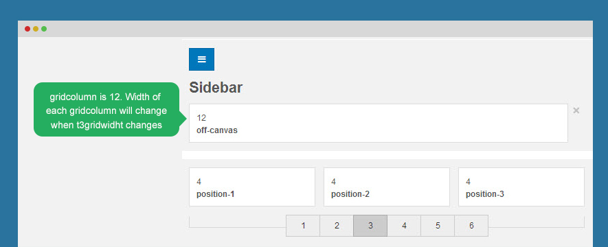The width and height of the screenshot is (608, 247).
Task: Select the position-2 block
Action: [387, 187]
